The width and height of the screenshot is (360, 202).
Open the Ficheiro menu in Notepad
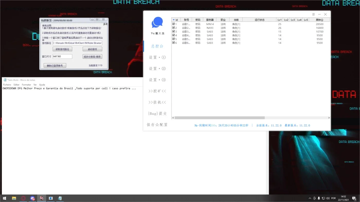7,85
